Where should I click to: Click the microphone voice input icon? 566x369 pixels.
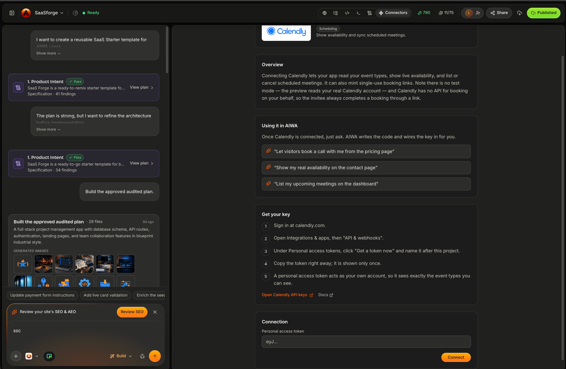tap(142, 356)
